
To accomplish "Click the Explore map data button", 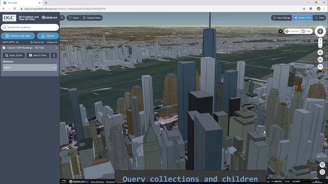I will click(x=18, y=36).
